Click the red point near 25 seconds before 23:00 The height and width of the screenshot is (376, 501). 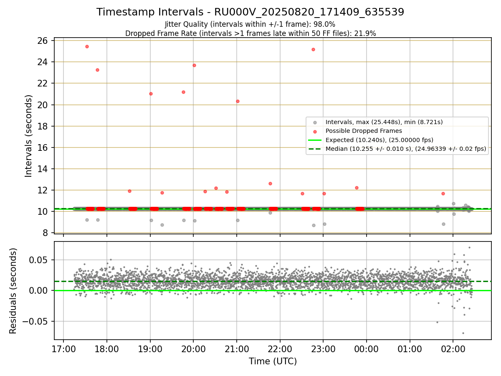313,49
